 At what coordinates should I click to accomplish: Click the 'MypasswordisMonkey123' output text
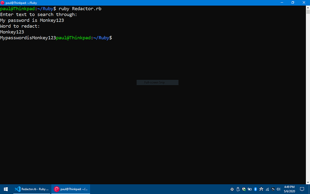28,38
